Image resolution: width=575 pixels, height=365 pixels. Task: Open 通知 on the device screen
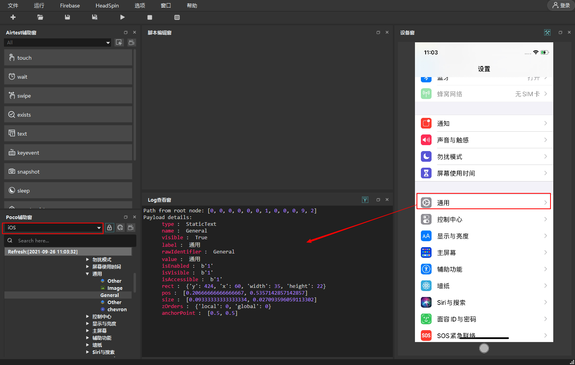(x=484, y=123)
